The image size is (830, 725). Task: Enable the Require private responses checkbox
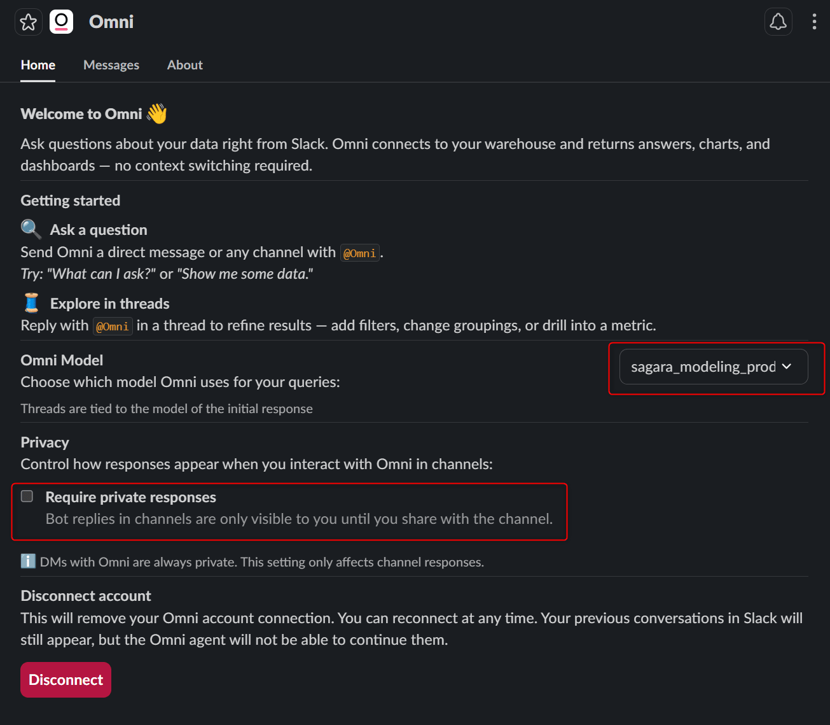point(27,496)
